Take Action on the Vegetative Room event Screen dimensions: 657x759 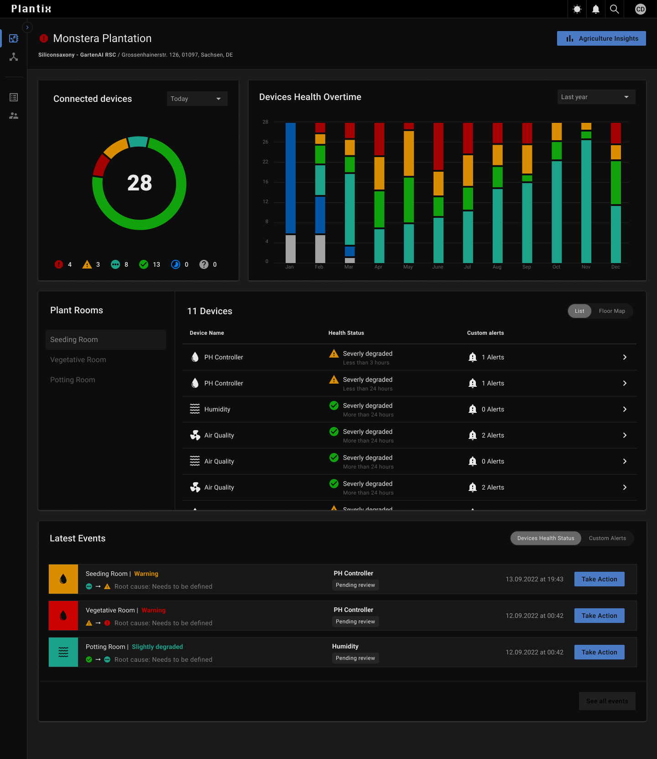(x=600, y=616)
